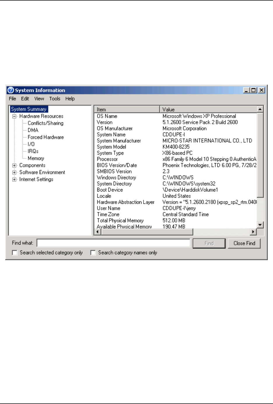The height and width of the screenshot is (404, 273).
Task: Click the horizontal scroll right arrow
Action: click(253, 232)
